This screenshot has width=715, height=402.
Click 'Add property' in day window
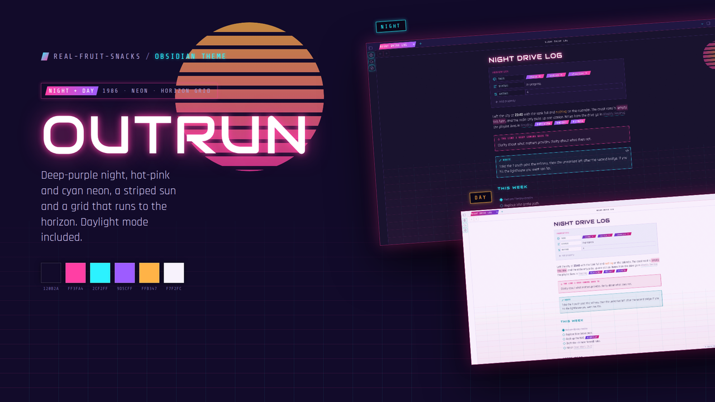pyautogui.click(x=566, y=255)
